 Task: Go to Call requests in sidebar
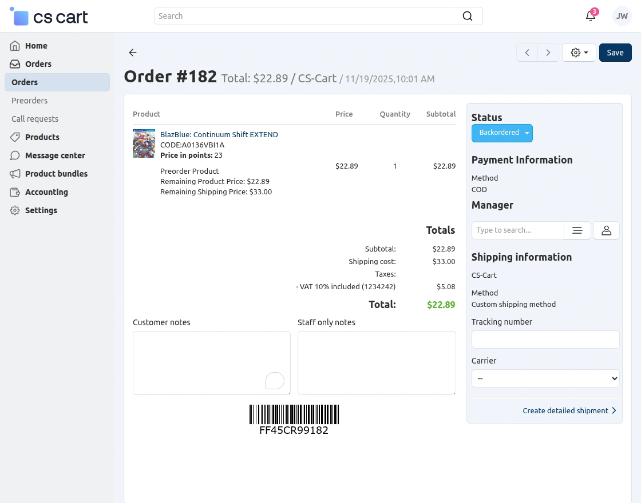(x=34, y=119)
